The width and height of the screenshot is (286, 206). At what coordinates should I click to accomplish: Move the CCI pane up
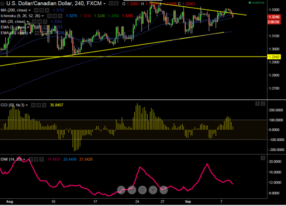258,104
